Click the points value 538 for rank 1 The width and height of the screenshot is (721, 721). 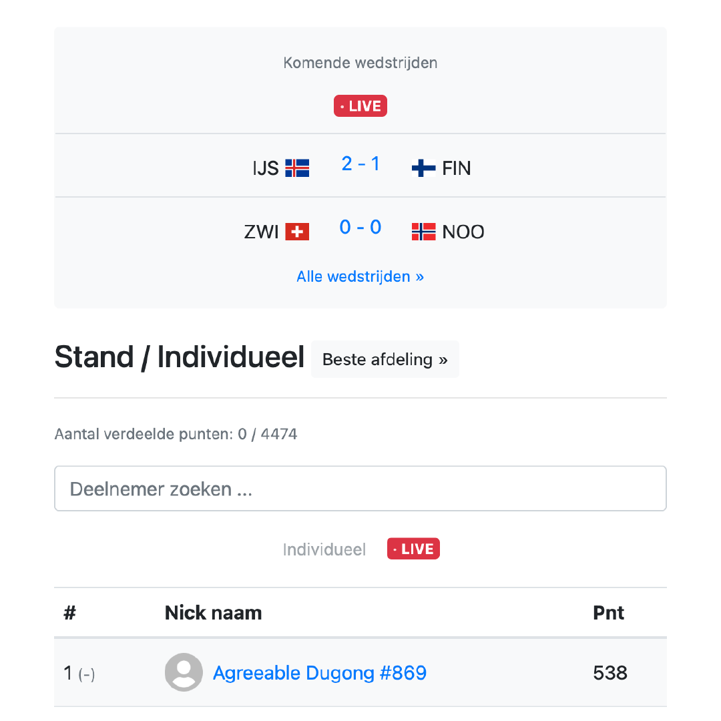pyautogui.click(x=609, y=672)
